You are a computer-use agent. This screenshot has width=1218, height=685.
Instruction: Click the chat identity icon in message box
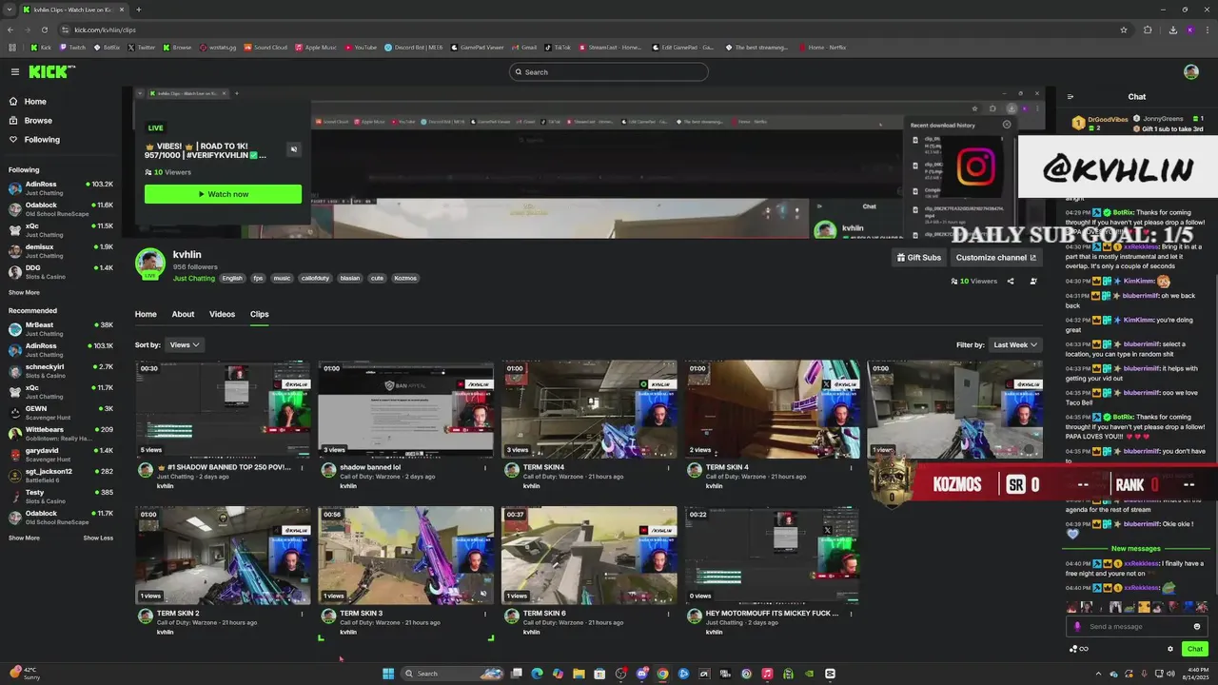coord(1077,627)
